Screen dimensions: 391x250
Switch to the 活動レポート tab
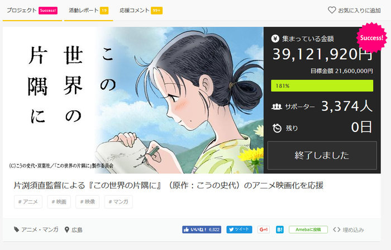tap(88, 11)
